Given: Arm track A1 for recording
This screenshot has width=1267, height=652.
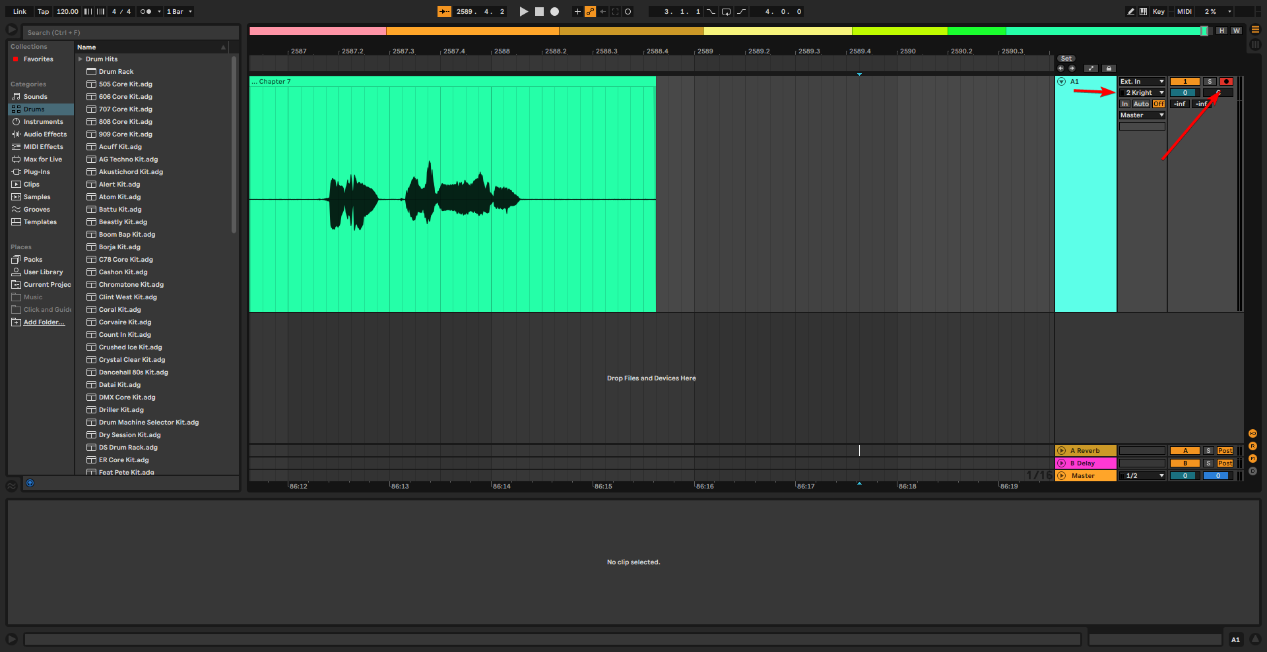Looking at the screenshot, I should 1225,82.
